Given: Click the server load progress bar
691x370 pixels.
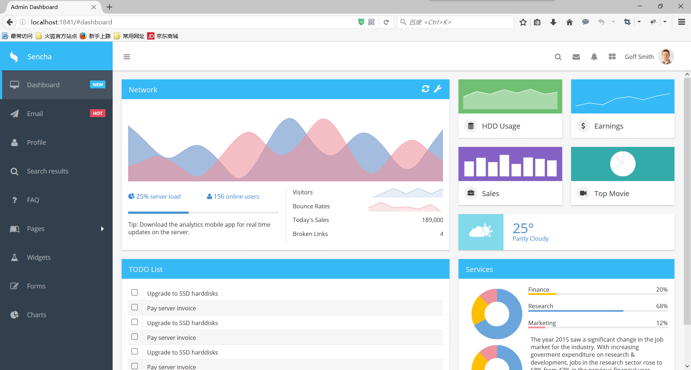Looking at the screenshot, I should coord(203,213).
